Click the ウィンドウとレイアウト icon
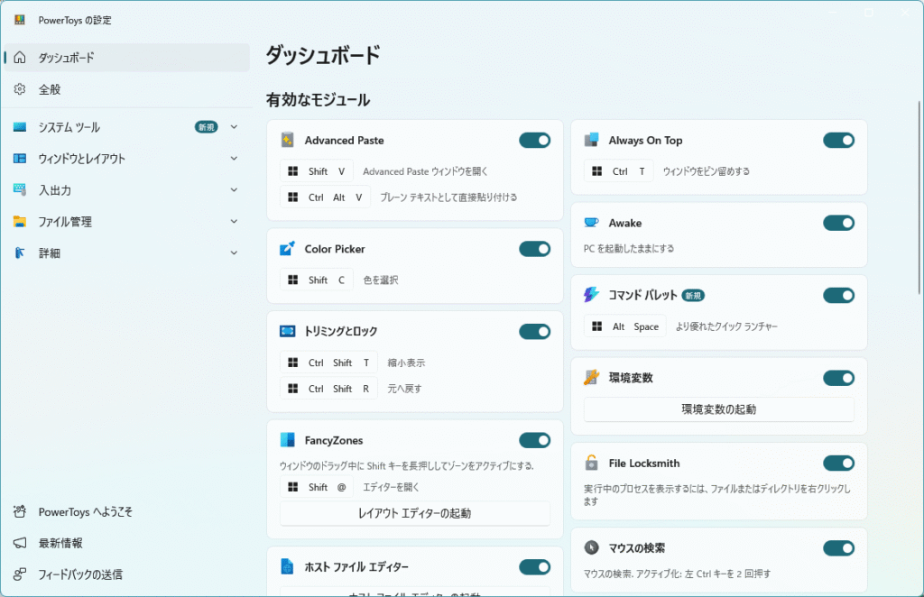The height and width of the screenshot is (597, 924). pyautogui.click(x=20, y=159)
